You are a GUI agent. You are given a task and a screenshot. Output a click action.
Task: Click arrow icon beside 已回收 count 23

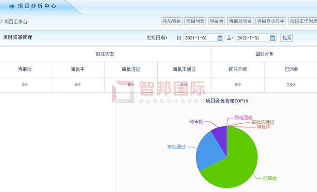[294, 85]
